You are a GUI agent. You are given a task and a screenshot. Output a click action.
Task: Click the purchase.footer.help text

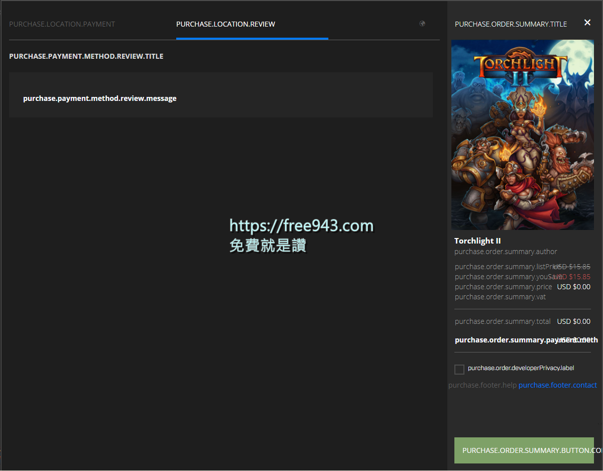pyautogui.click(x=483, y=385)
